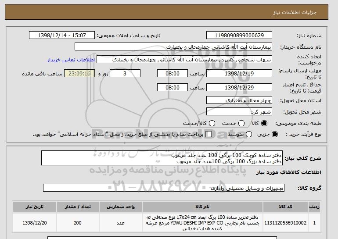The width and height of the screenshot is (338, 239).
Task: Select the خدمت radio button
Action: 241,123
